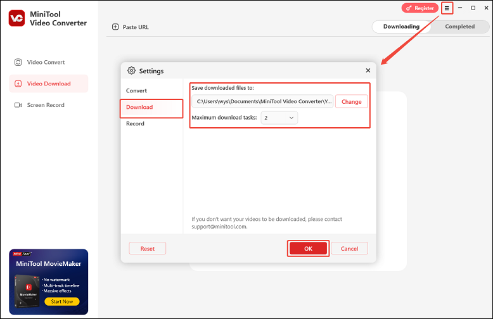Switch to the Completed tab
This screenshot has height=319, width=493.
pyautogui.click(x=459, y=27)
